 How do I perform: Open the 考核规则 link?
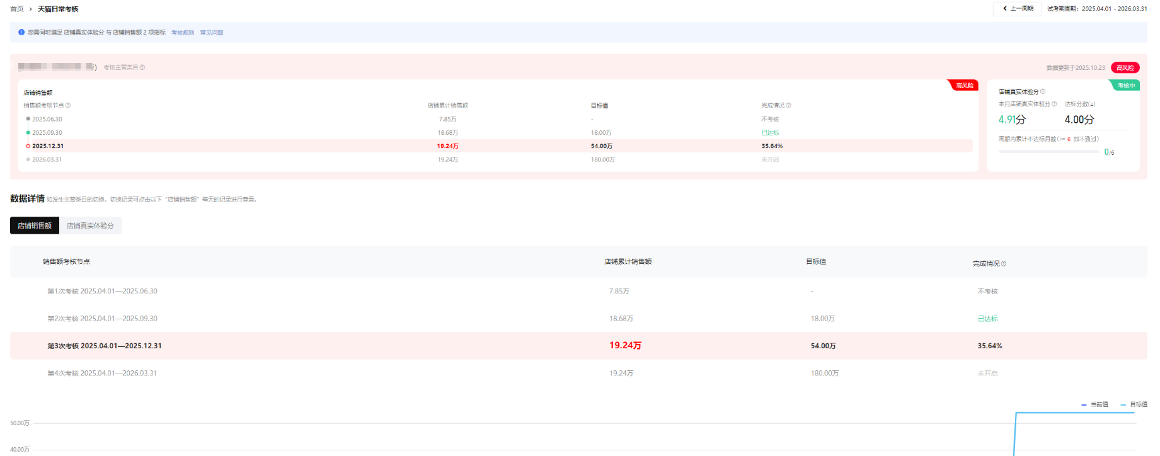(183, 33)
